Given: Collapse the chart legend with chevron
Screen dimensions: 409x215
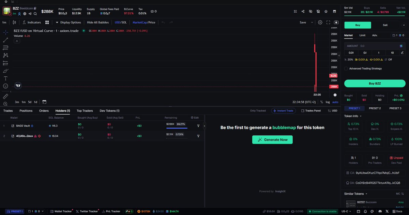Looking at the screenshot, I should coord(17,41).
